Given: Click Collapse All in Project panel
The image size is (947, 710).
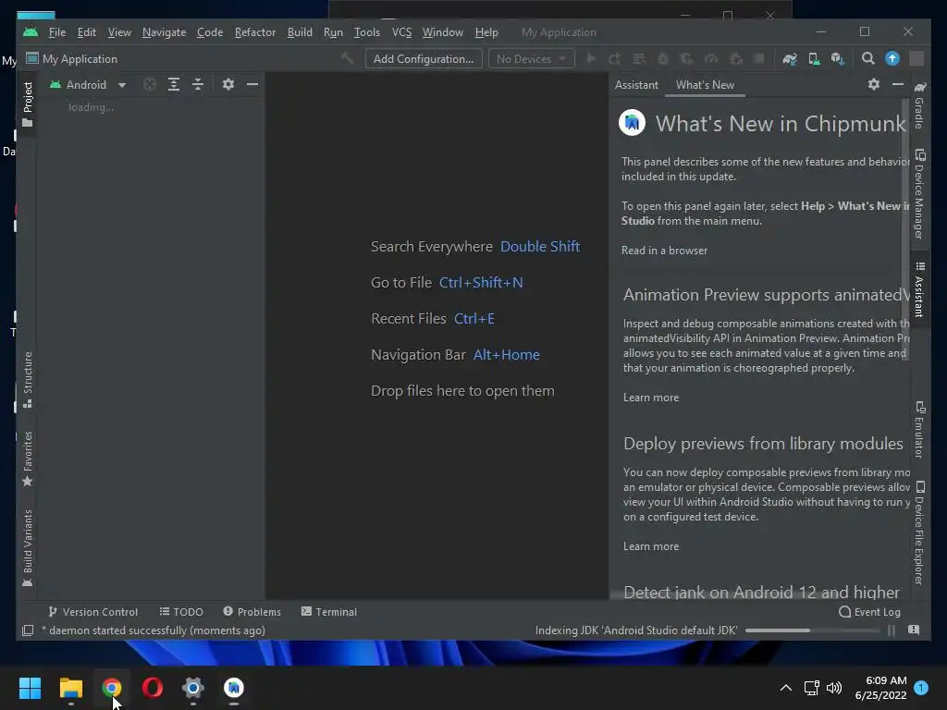Looking at the screenshot, I should 198,84.
